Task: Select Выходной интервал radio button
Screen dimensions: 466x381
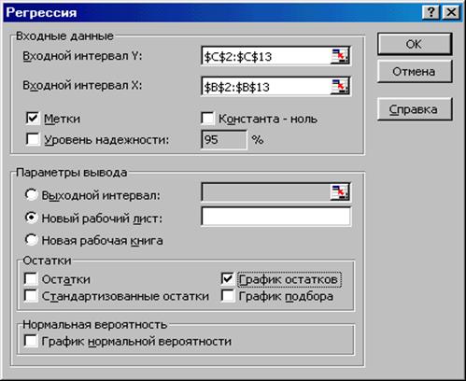Action: coord(31,195)
